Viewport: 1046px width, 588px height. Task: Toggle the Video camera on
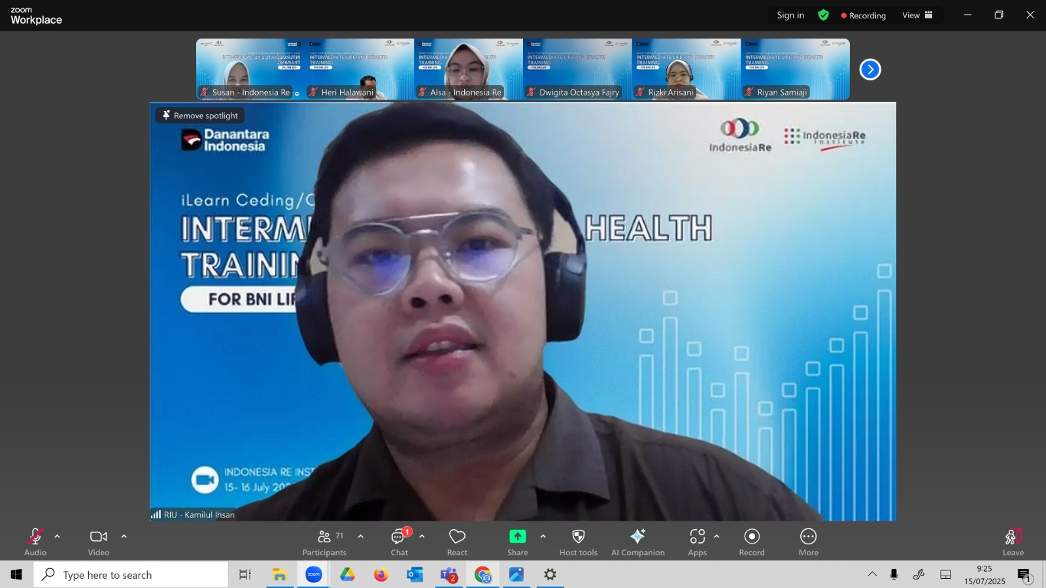point(99,542)
